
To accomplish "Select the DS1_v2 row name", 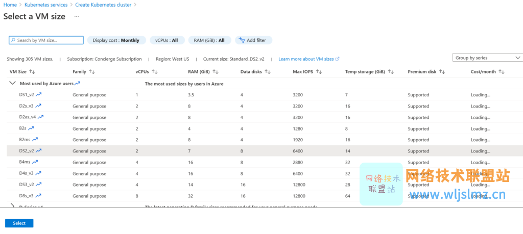I will 27,94.
